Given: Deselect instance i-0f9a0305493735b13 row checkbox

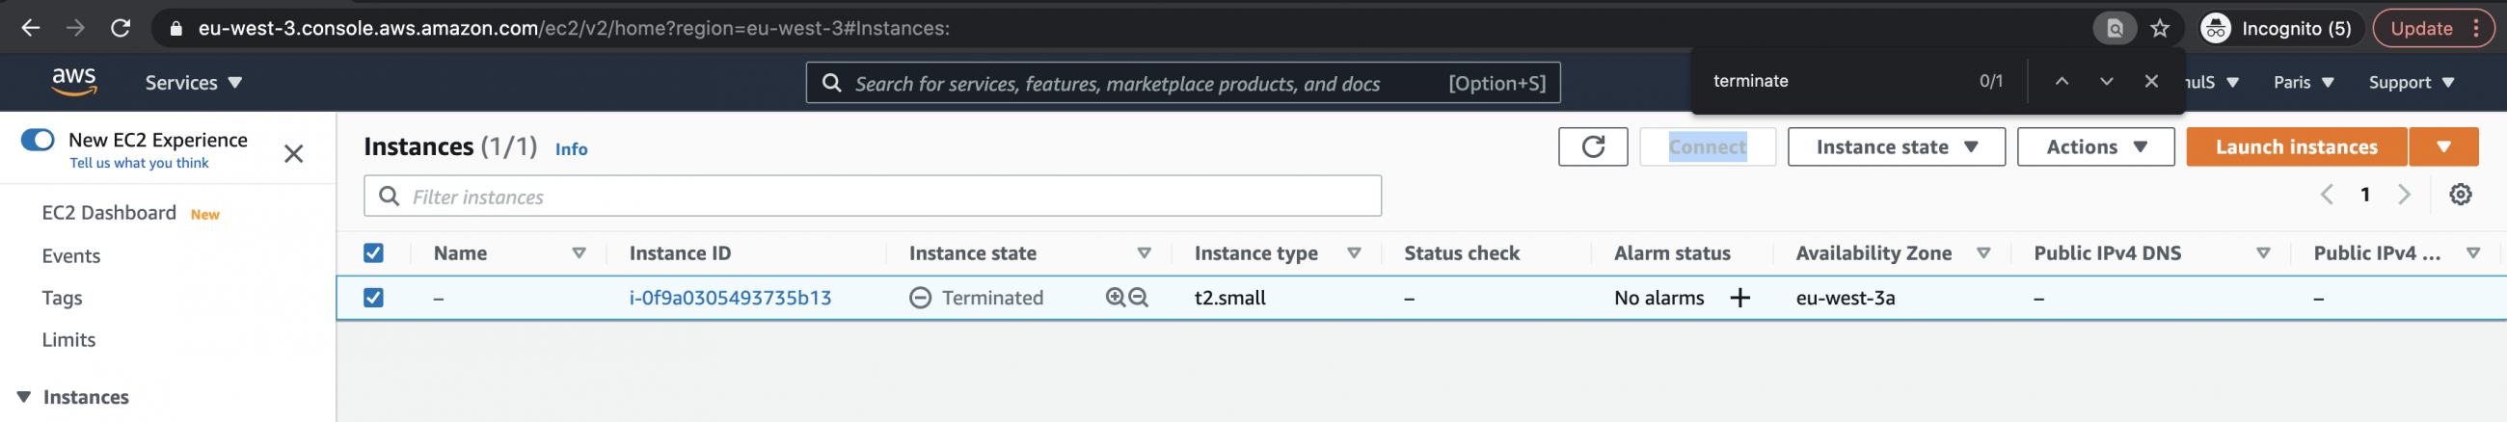Looking at the screenshot, I should click(x=373, y=298).
